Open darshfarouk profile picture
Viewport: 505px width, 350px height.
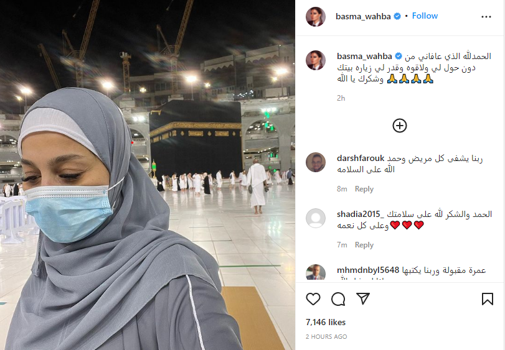point(316,162)
